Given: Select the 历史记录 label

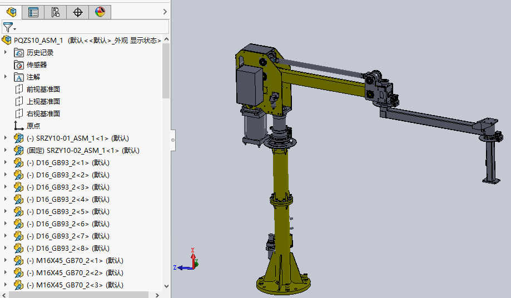Looking at the screenshot, I should click(x=40, y=52).
